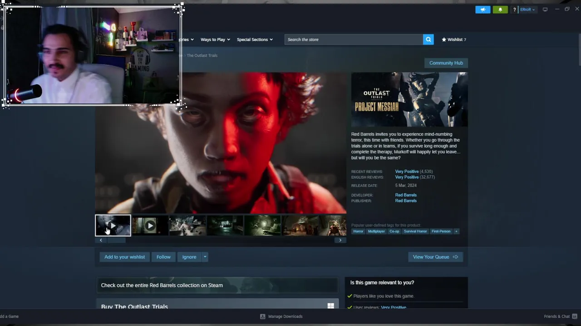Expand the Ways to Play menu

click(x=215, y=39)
